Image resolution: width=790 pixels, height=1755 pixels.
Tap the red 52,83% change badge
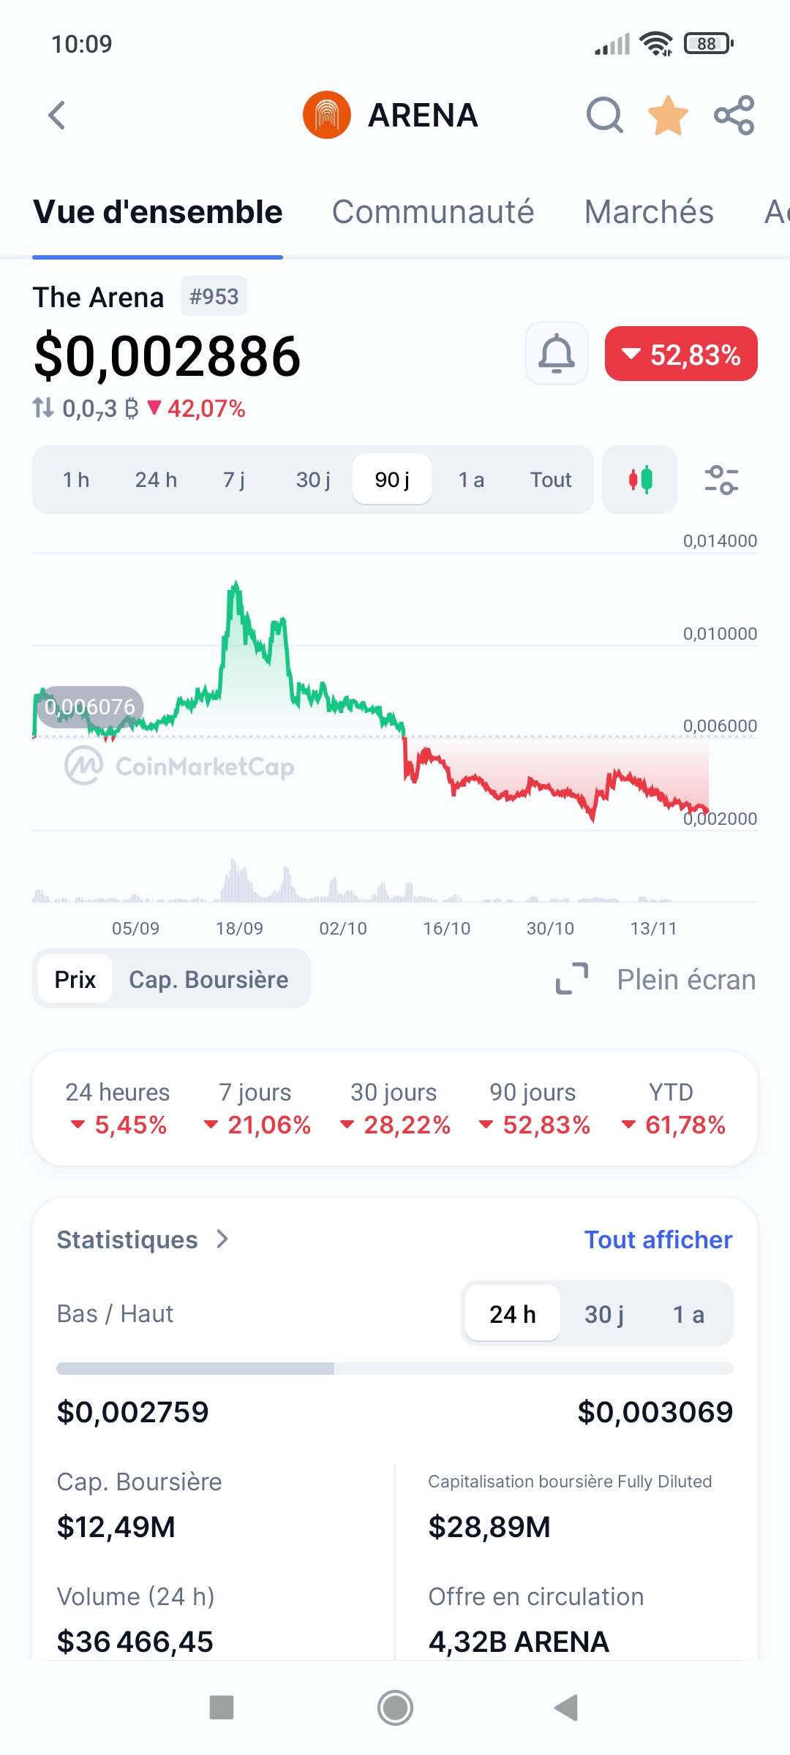point(681,354)
